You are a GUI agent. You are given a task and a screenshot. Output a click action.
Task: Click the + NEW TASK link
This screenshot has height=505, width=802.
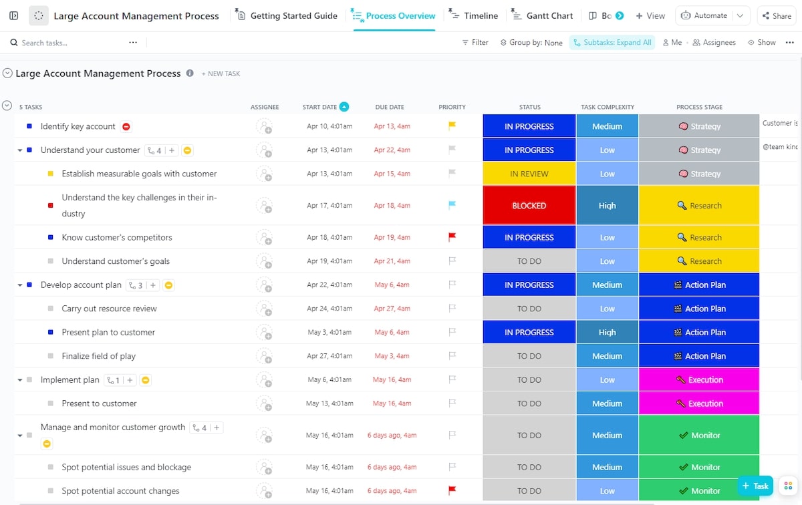tap(221, 73)
